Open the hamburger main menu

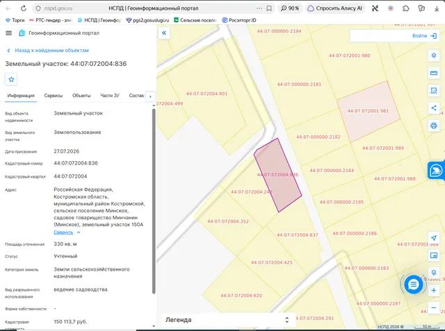click(x=9, y=33)
